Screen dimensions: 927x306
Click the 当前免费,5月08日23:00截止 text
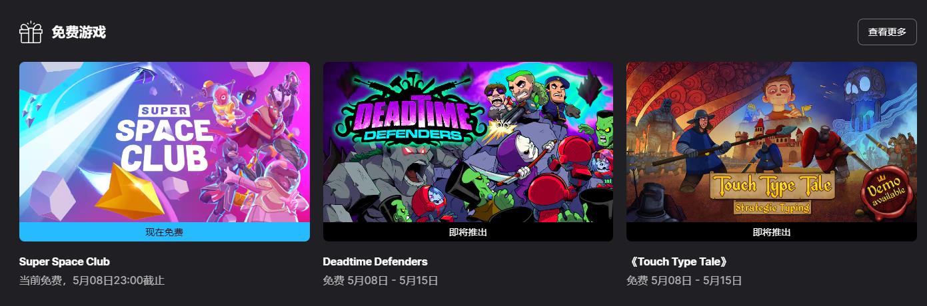tap(92, 281)
